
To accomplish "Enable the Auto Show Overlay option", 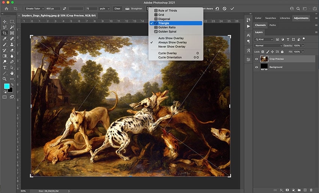I will coord(172,38).
